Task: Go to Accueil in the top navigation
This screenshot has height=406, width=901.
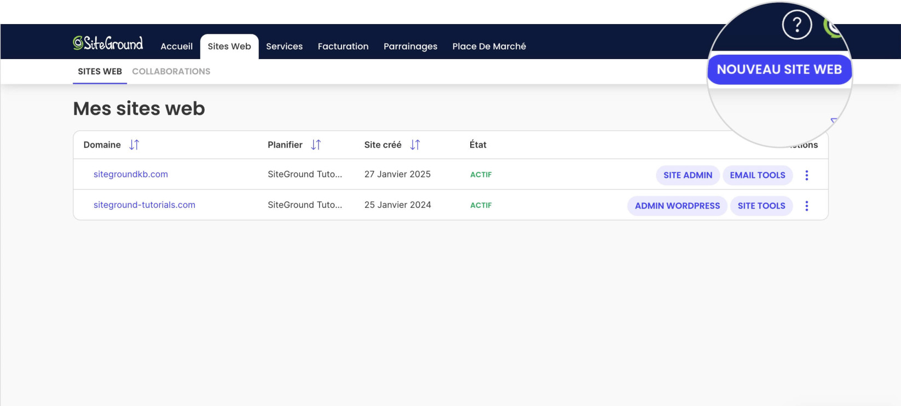Action: (x=176, y=47)
